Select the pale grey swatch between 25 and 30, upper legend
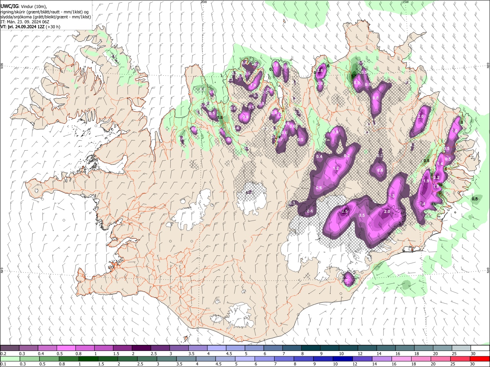Screen dimensions: 490x367 [x=461, y=348]
